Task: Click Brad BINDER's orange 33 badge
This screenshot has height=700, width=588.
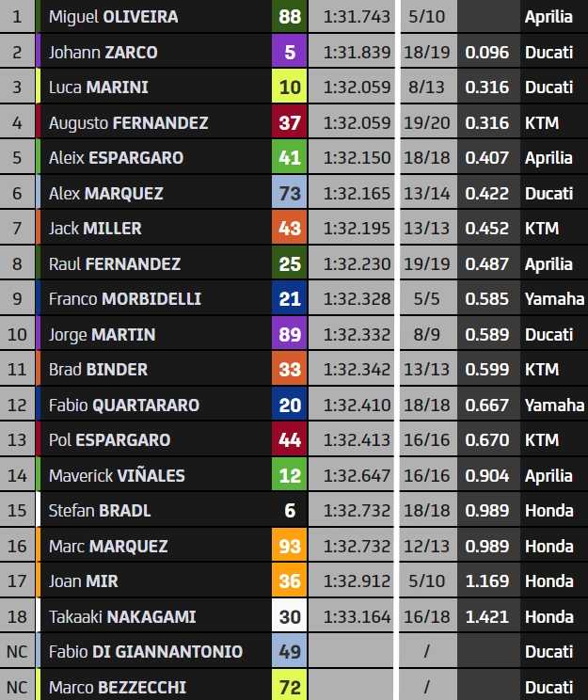Action: coord(290,369)
